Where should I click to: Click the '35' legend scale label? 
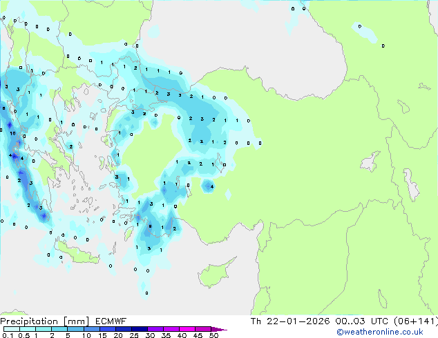click(x=166, y=335)
